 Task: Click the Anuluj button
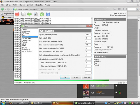click(76, 77)
